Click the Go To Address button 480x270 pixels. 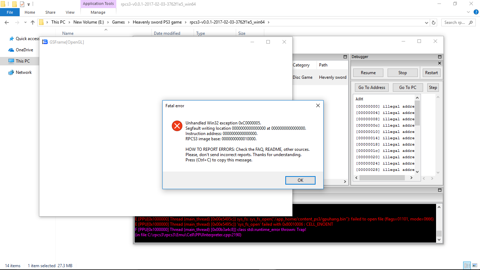point(372,88)
